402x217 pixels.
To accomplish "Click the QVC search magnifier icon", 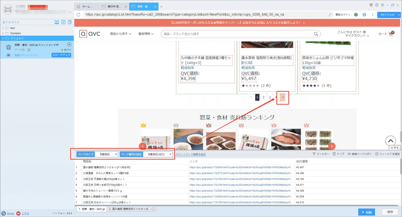I will click(316, 34).
